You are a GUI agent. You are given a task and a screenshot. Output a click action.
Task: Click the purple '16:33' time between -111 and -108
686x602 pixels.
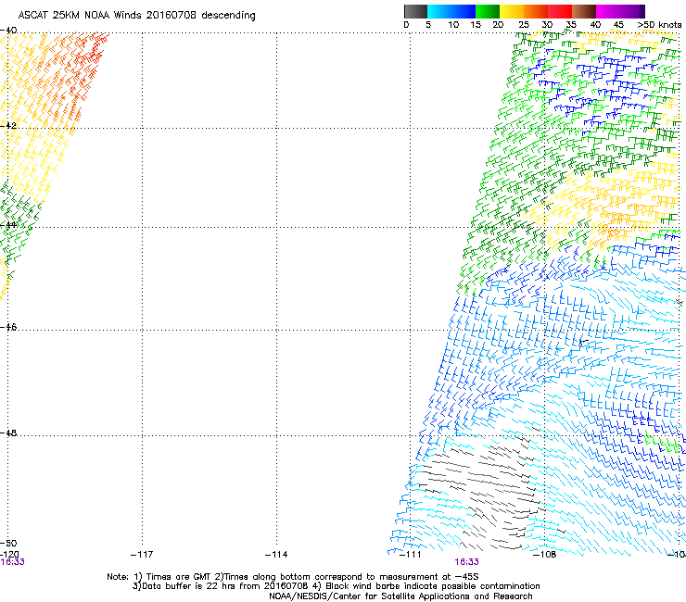click(x=466, y=562)
